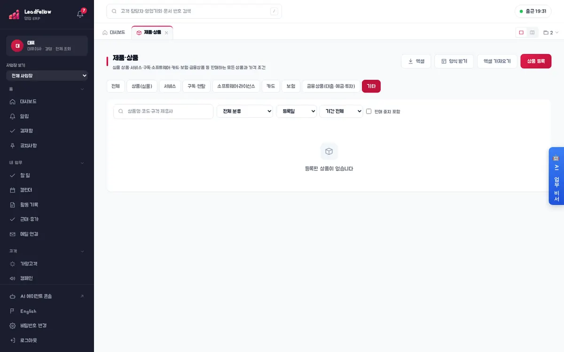Select the 소프트웨어·라이선스 category filter

[x=236, y=86]
